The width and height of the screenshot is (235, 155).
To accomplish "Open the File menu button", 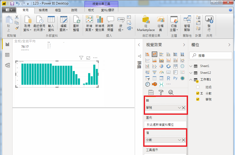I will point(9,10).
